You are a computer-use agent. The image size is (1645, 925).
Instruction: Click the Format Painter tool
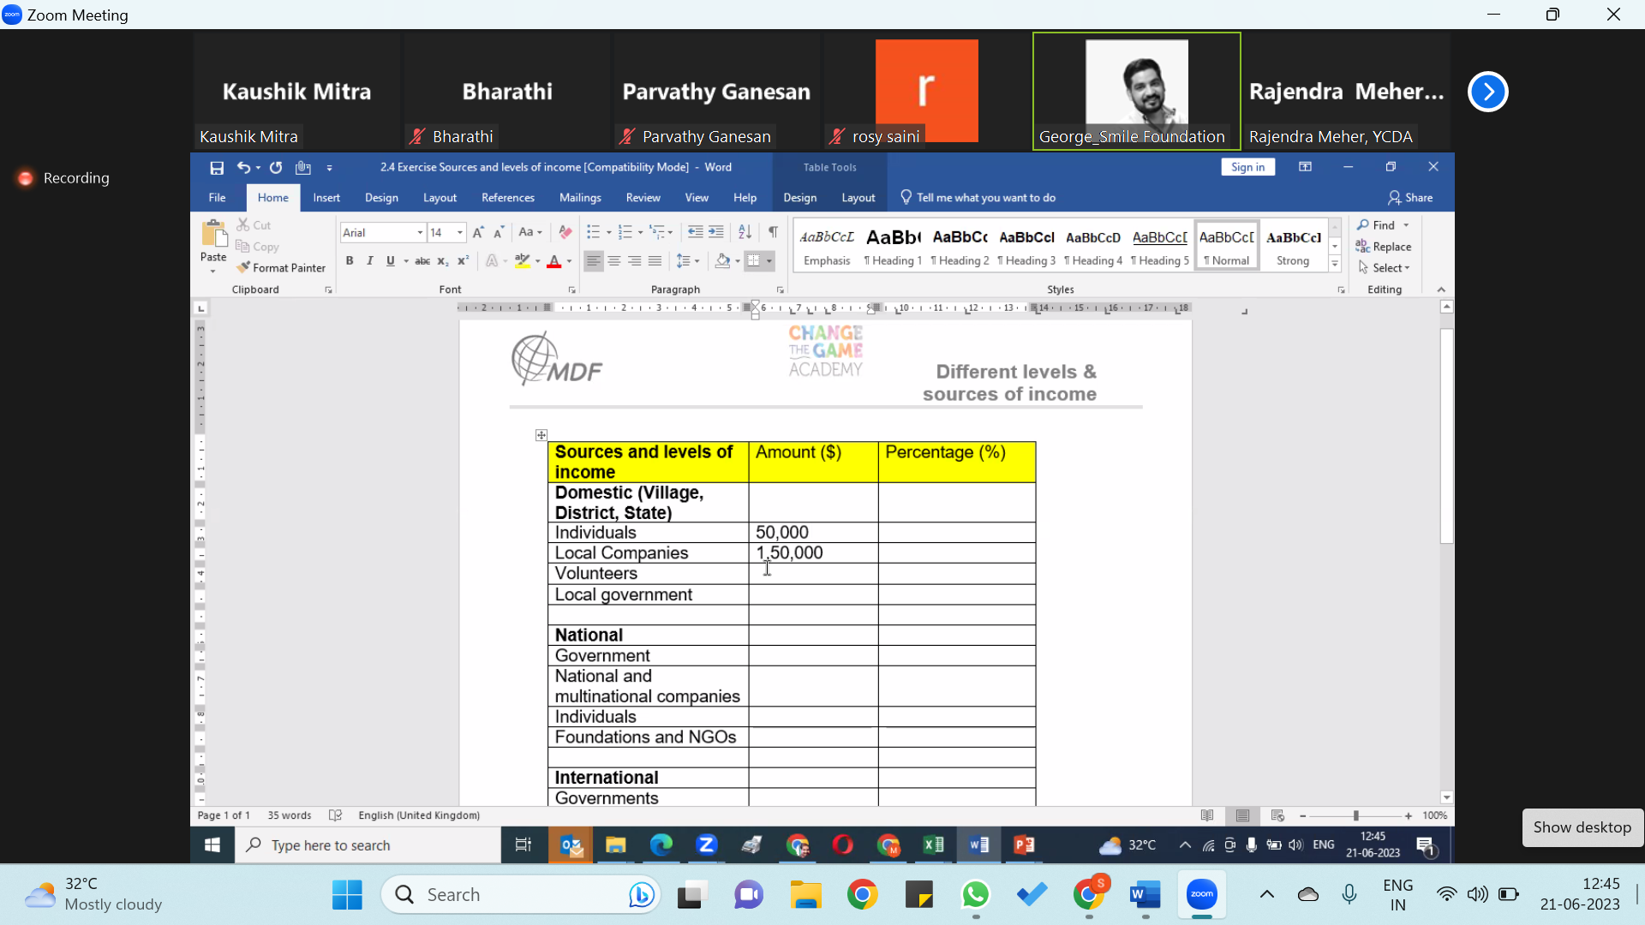point(282,267)
